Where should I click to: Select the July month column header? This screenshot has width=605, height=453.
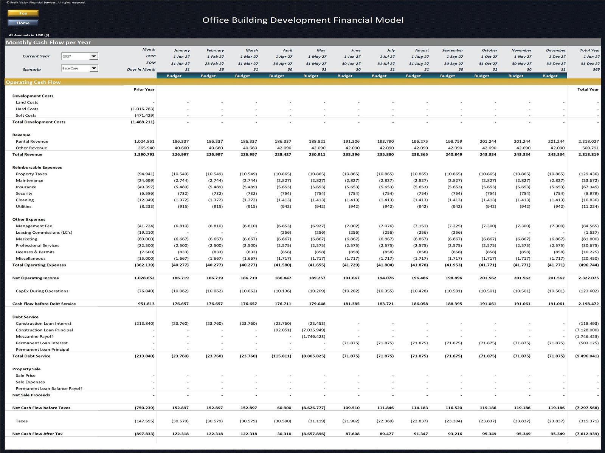pyautogui.click(x=391, y=50)
